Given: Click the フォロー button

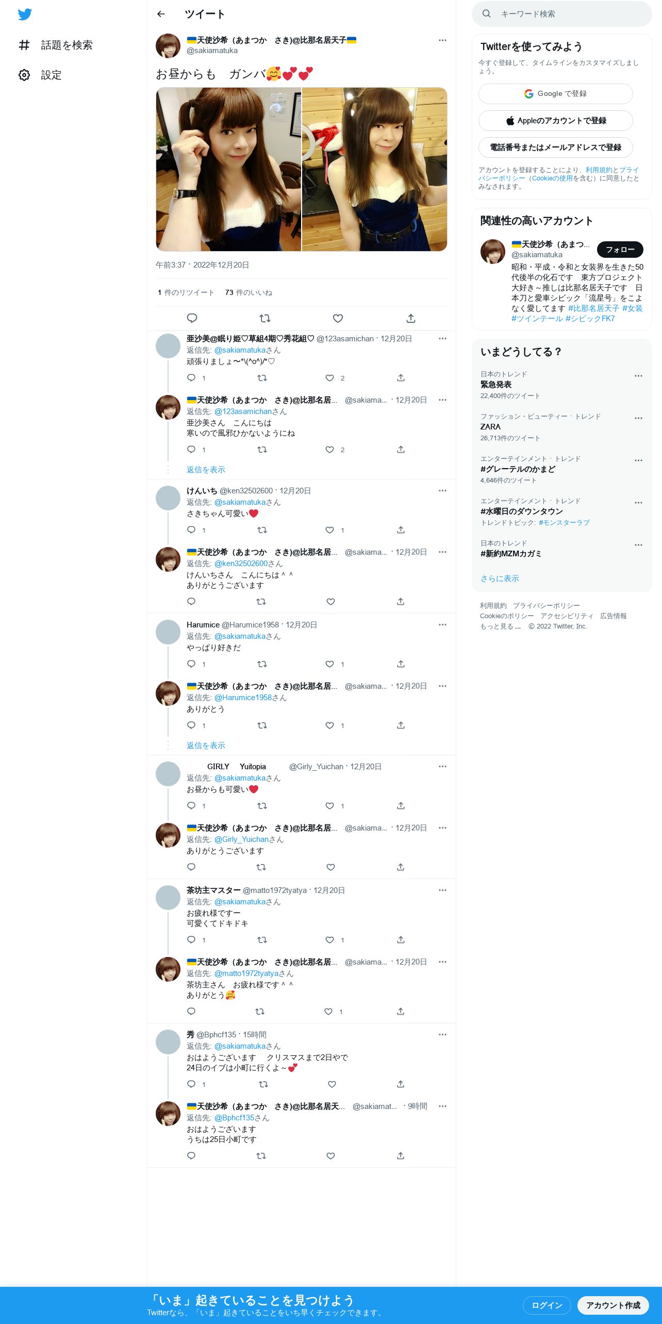Looking at the screenshot, I should pyautogui.click(x=620, y=250).
